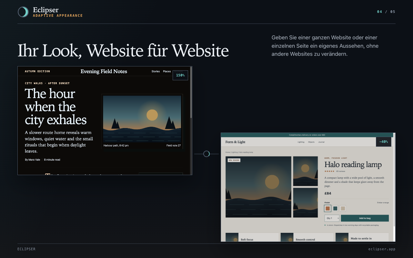Click the '£84' price text
The image size is (413, 258).
328,193
